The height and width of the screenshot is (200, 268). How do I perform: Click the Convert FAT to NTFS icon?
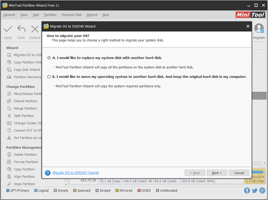[9, 130]
